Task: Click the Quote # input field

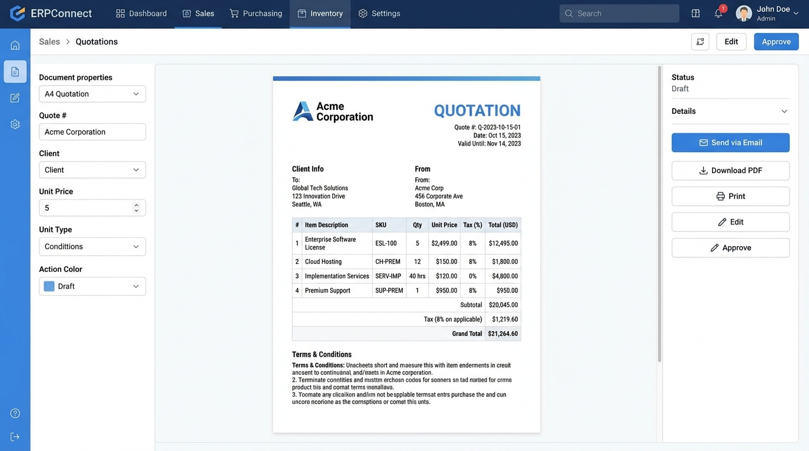Action: point(92,132)
